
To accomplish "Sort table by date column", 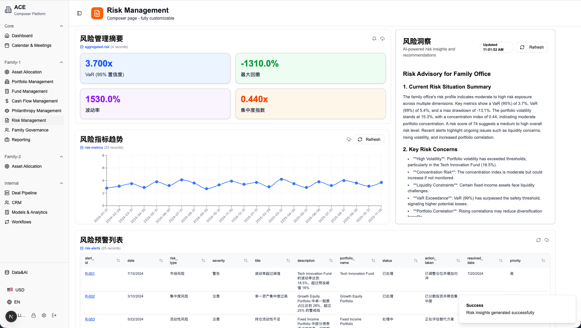I will [x=161, y=261].
